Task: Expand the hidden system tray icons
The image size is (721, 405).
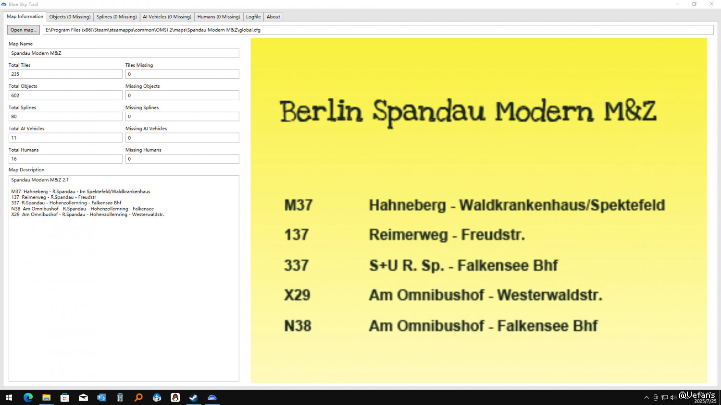Action: 646,397
